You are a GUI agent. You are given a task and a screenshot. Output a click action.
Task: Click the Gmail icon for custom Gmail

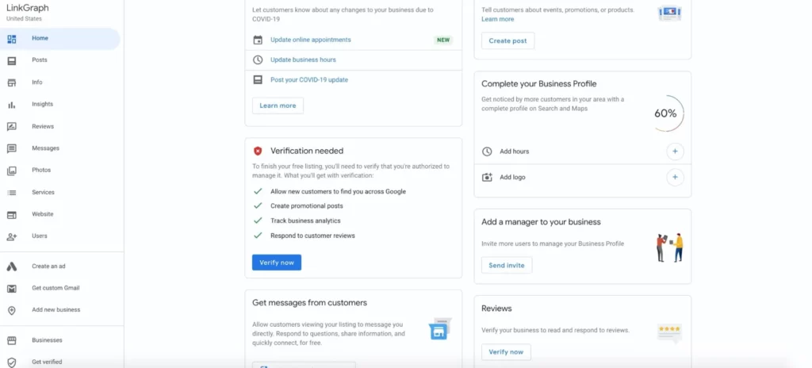tap(12, 289)
